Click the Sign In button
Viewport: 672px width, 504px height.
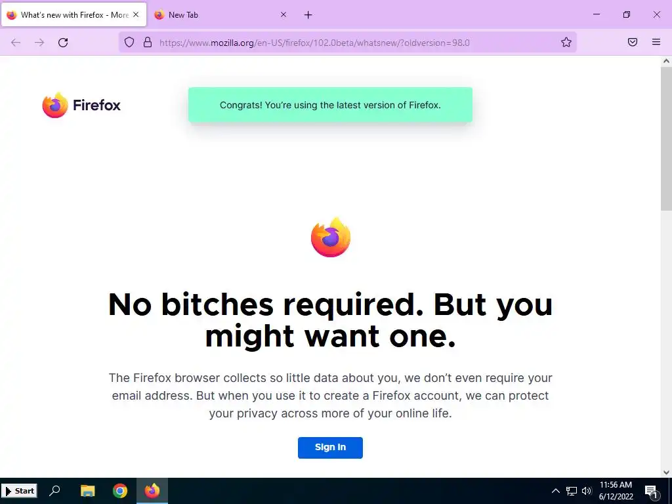[x=331, y=448]
